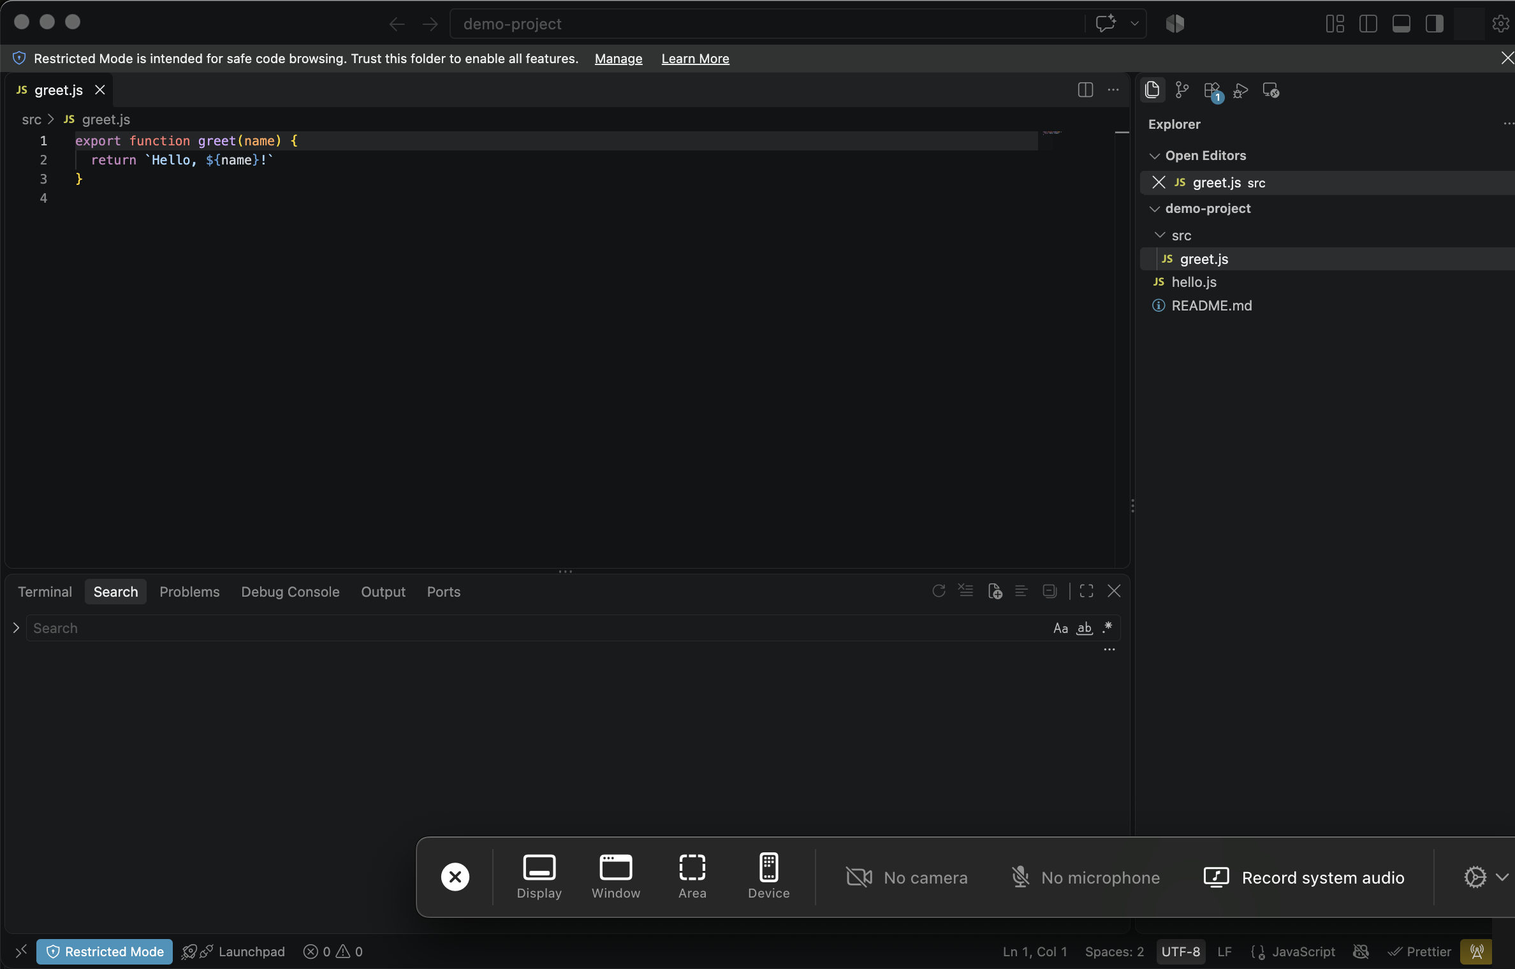Open the Run and Debug icon

[1241, 91]
